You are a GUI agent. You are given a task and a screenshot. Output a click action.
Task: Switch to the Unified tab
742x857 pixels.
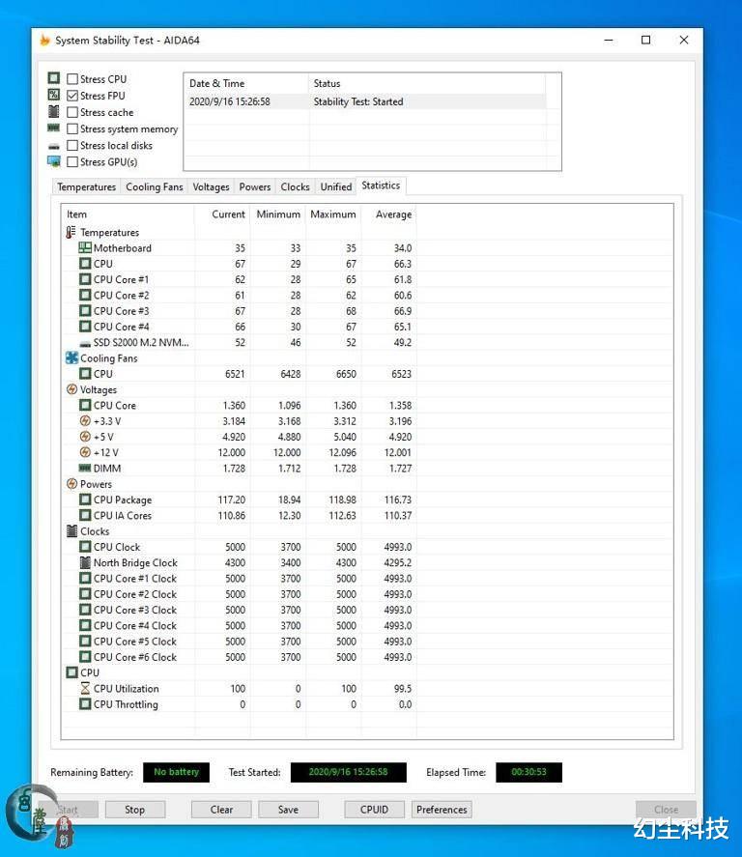336,186
